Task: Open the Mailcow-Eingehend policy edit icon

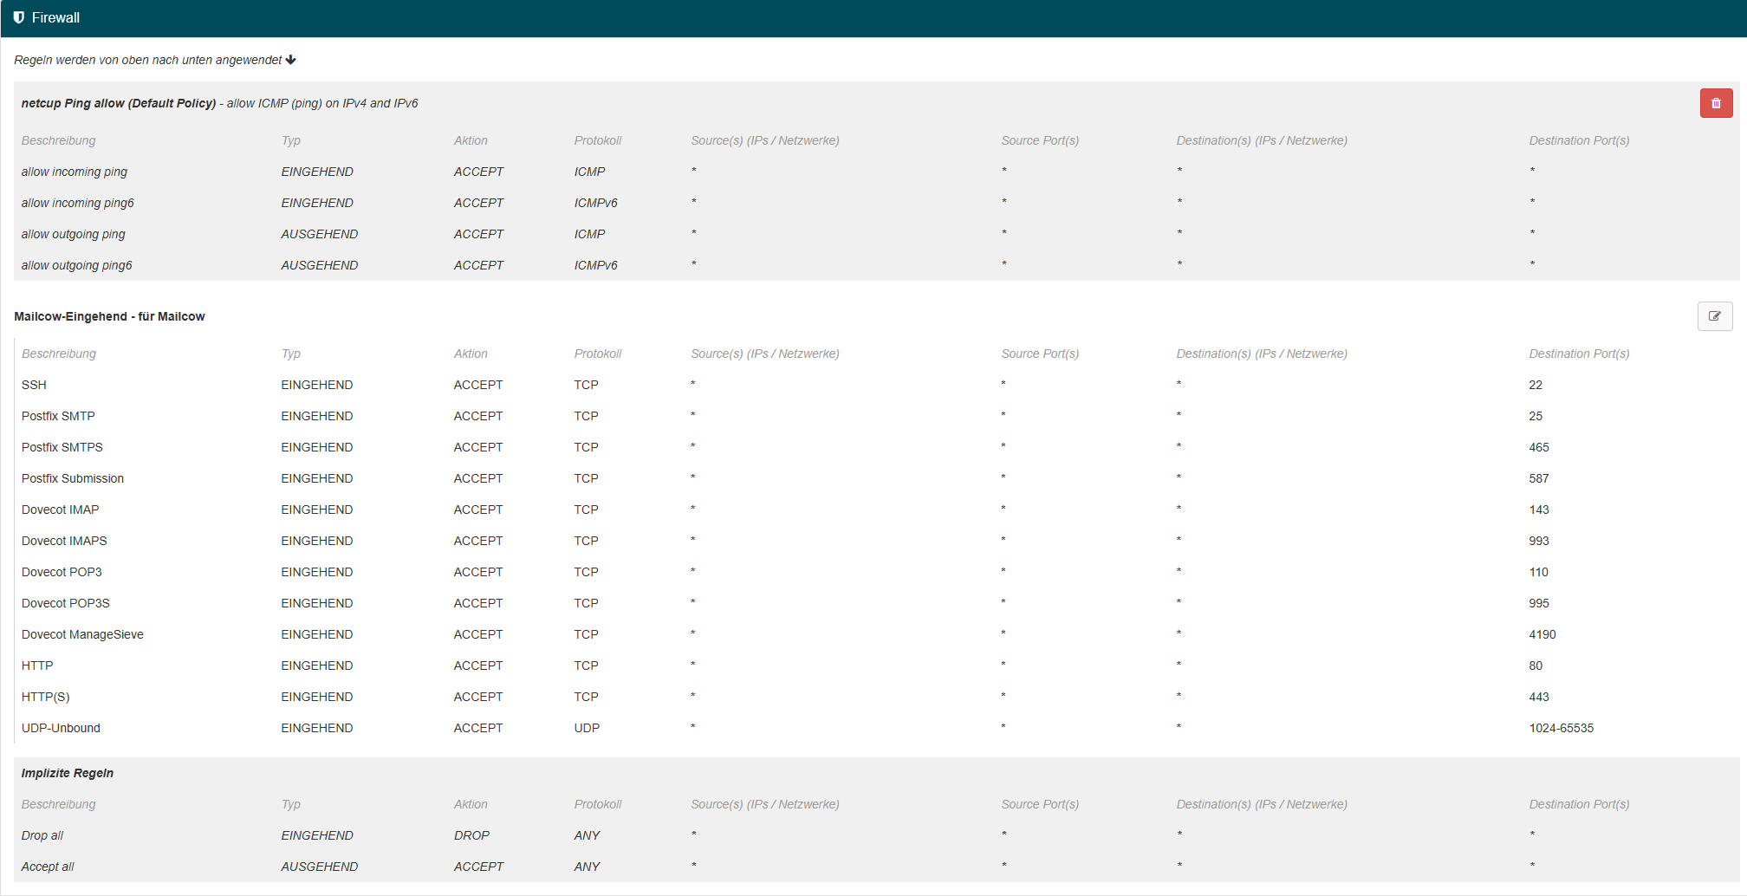Action: click(x=1714, y=316)
